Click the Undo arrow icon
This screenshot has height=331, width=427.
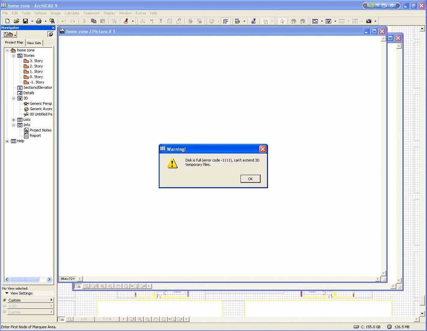pos(64,21)
